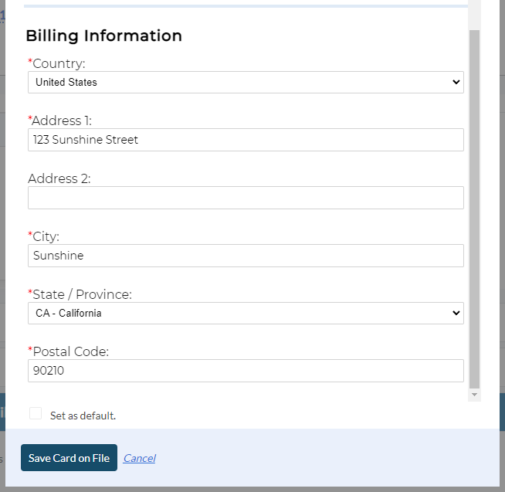Click the Address 1 input field
This screenshot has height=492, width=505.
[246, 140]
